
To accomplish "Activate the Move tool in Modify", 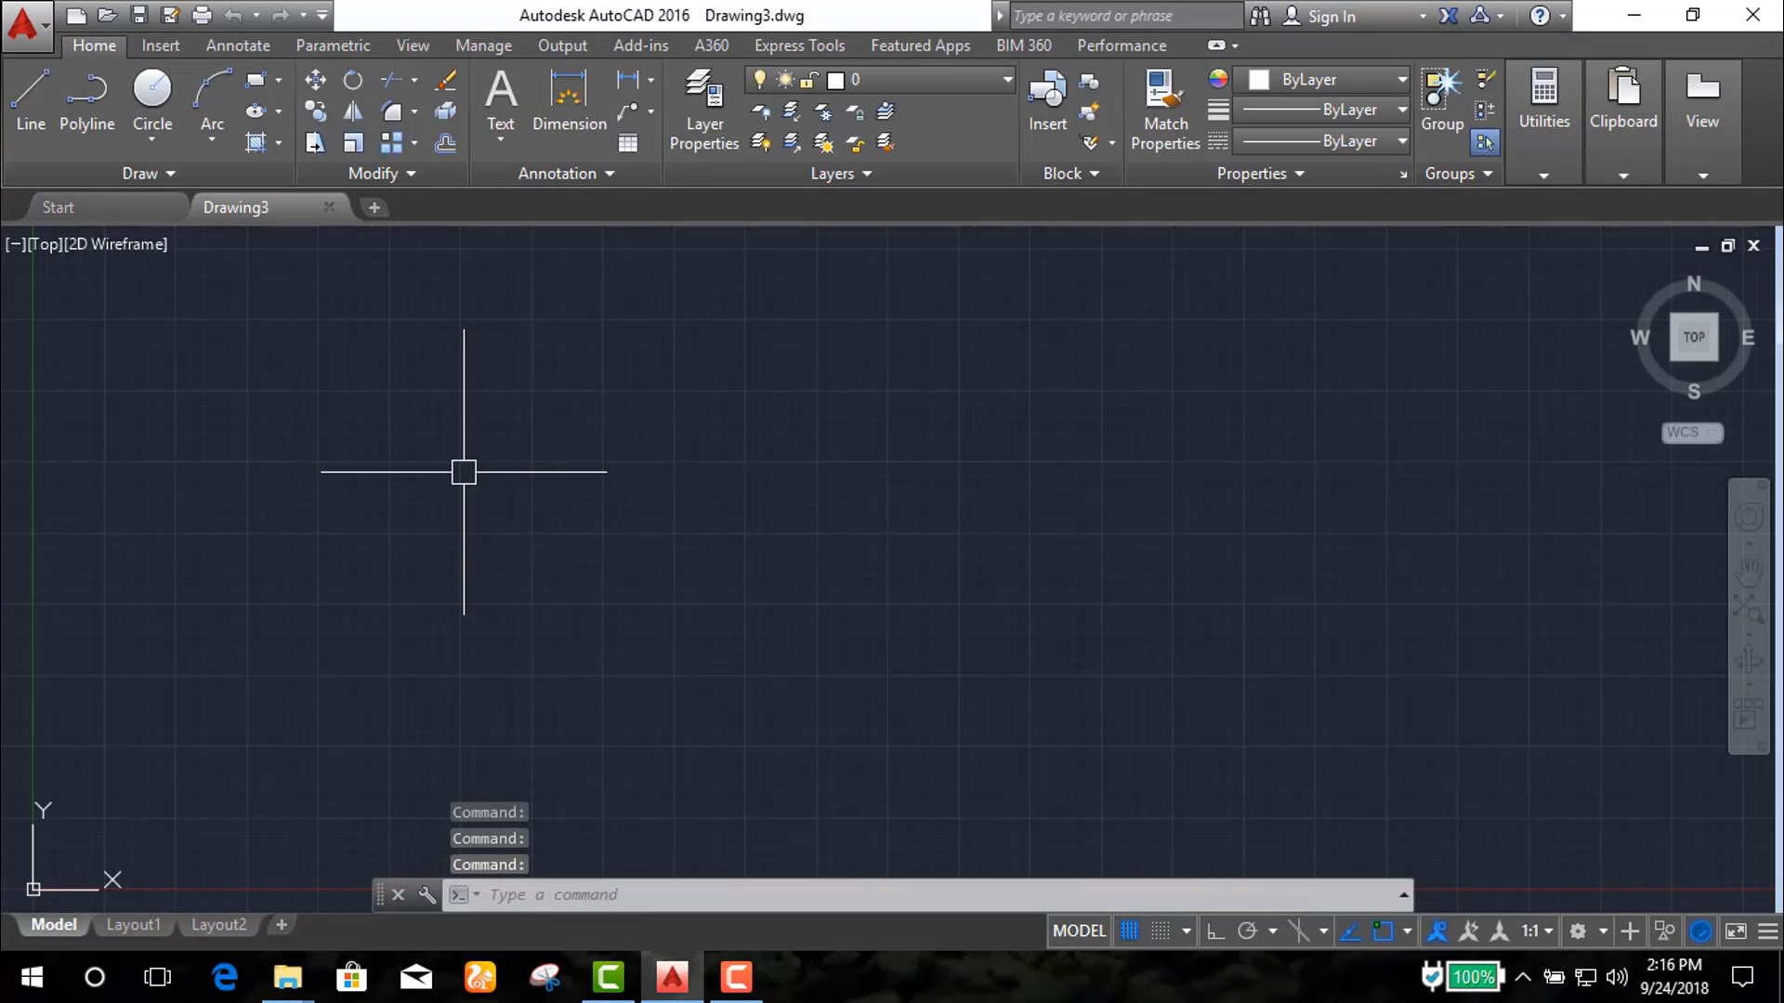I will pos(315,81).
